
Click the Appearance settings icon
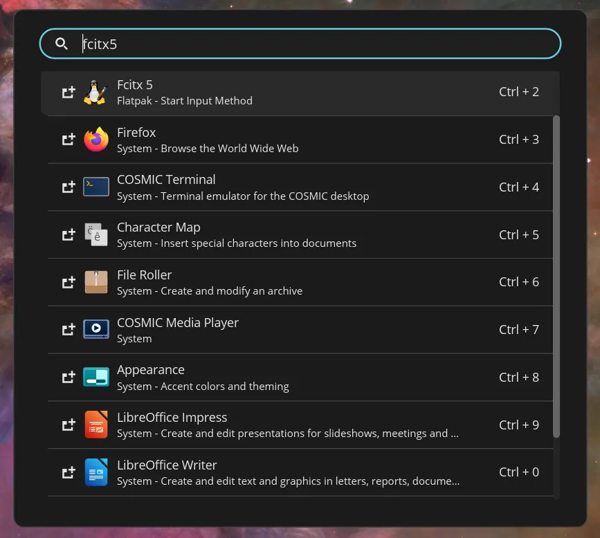(x=96, y=377)
